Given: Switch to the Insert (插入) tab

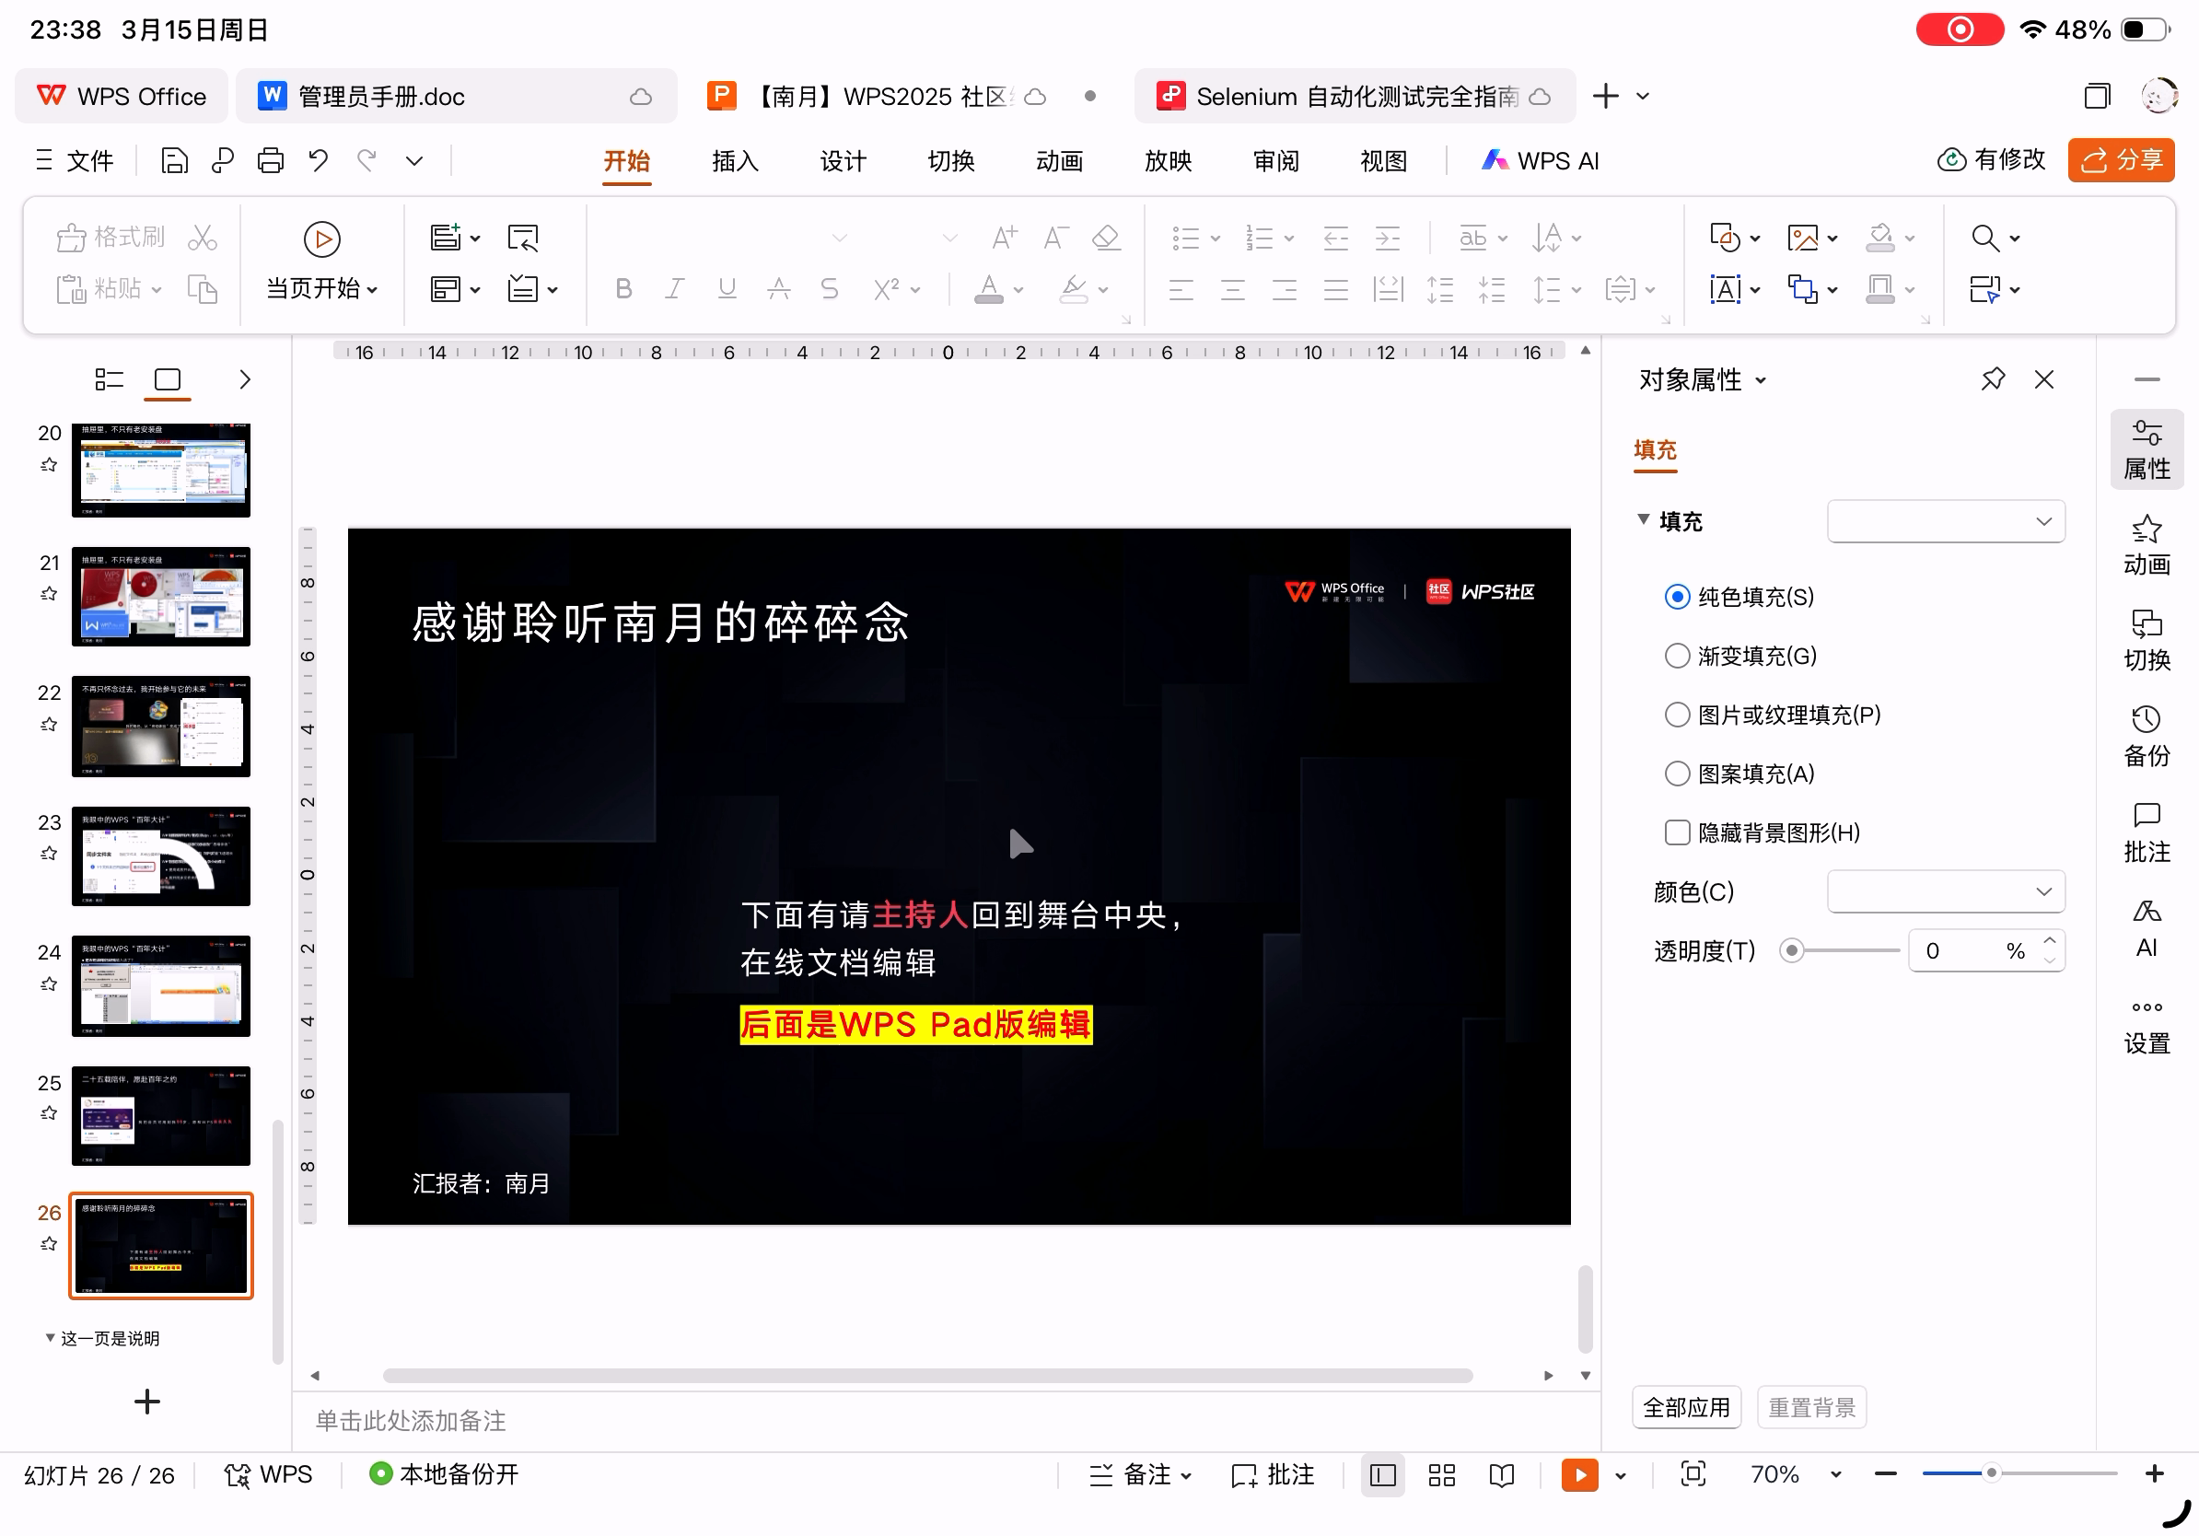Looking at the screenshot, I should [x=735, y=161].
